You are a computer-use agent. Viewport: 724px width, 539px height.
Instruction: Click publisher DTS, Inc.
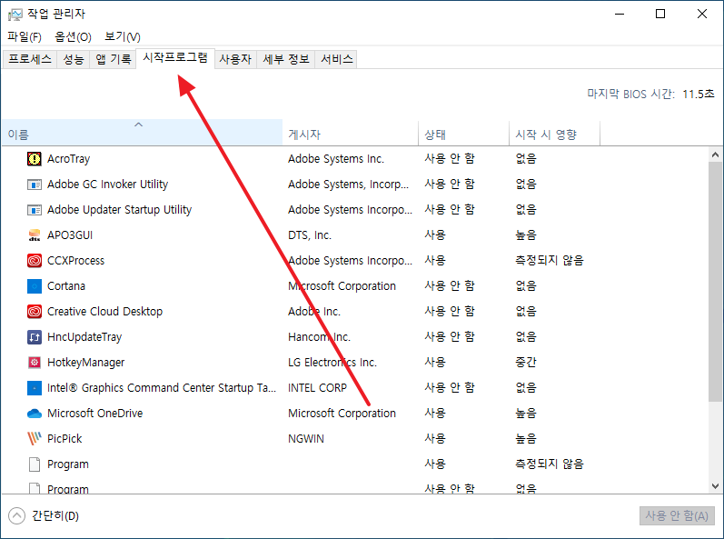click(x=310, y=235)
